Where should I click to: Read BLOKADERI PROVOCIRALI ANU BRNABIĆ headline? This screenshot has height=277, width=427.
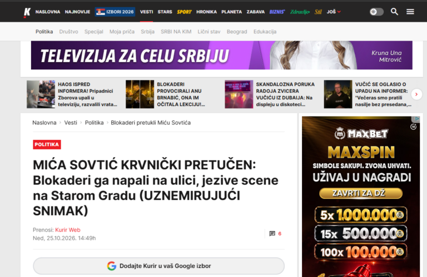pos(181,94)
